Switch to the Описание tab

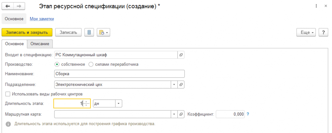(40, 44)
